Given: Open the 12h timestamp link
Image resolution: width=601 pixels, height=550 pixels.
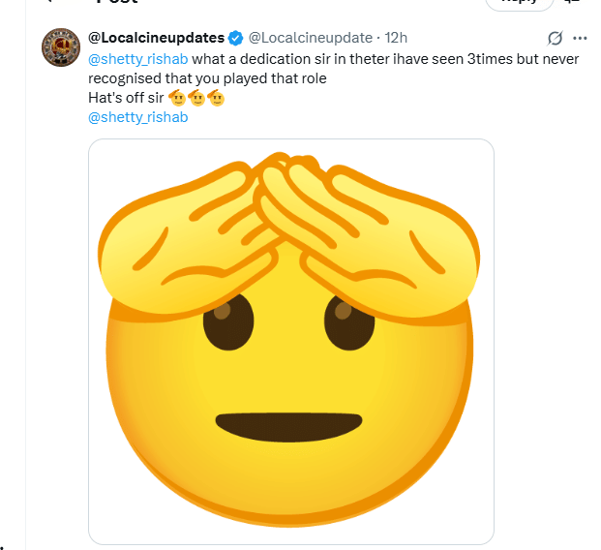Looking at the screenshot, I should pyautogui.click(x=396, y=38).
